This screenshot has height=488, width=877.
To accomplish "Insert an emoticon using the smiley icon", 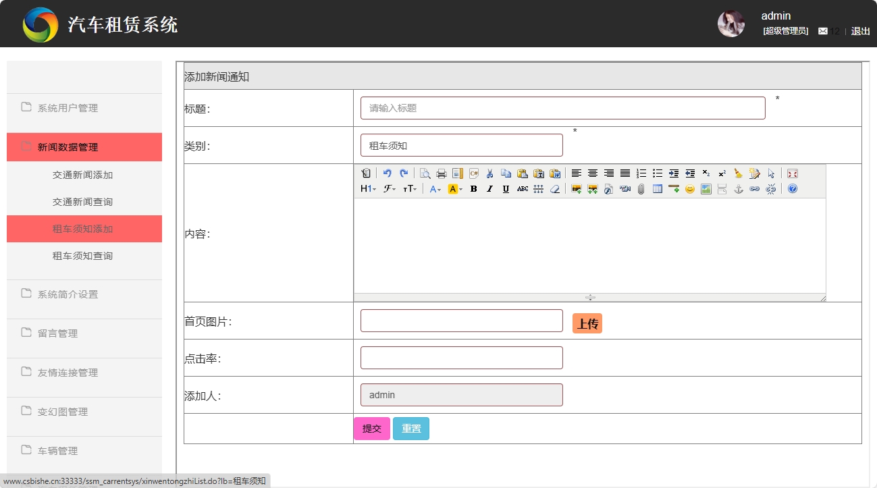I will point(690,190).
